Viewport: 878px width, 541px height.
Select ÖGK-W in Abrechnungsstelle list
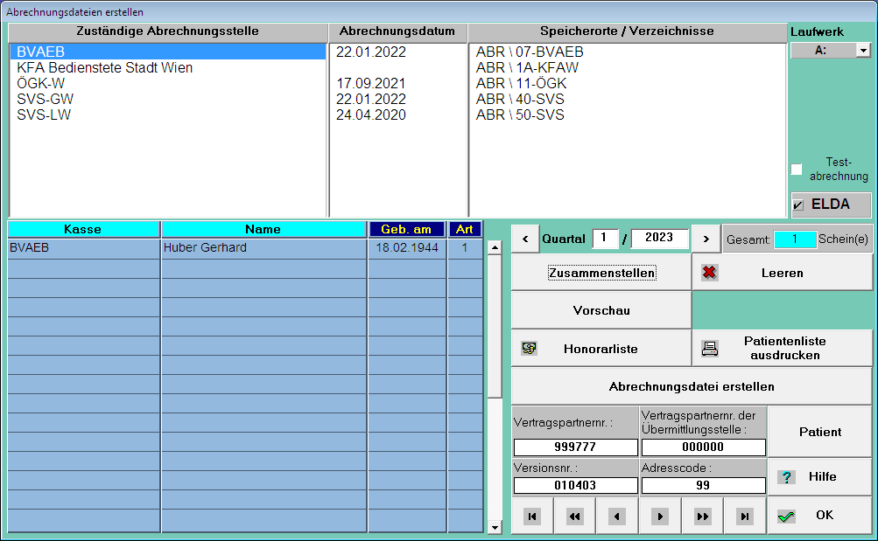41,84
